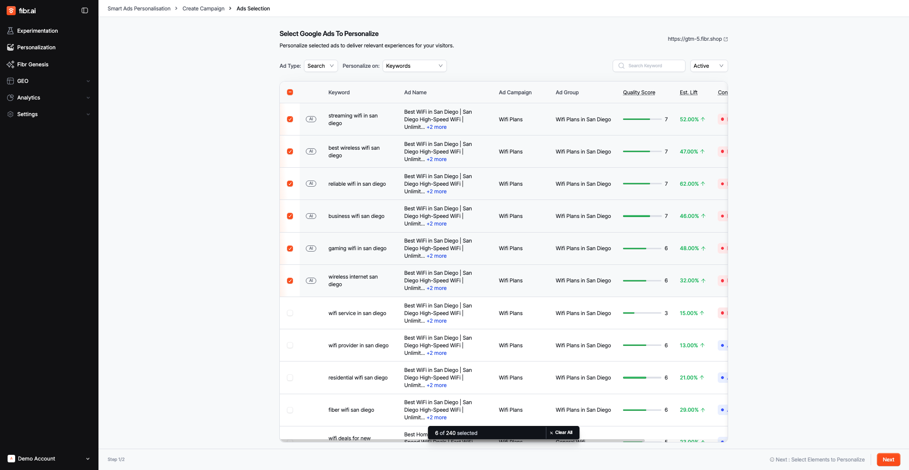
Task: Click the AI badge on streaming wifi row
Action: point(311,119)
